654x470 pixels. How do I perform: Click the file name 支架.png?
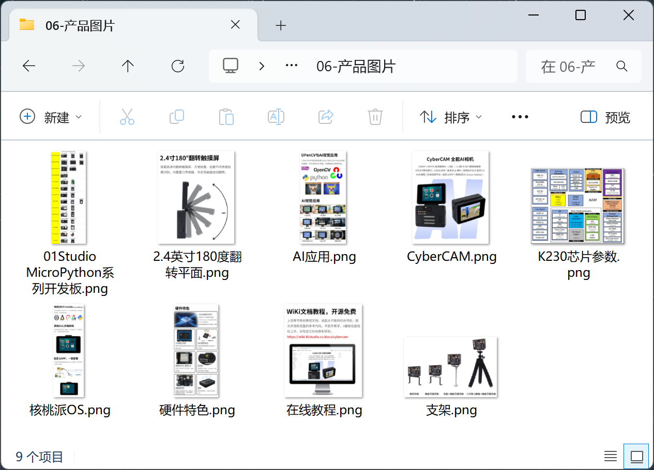pyautogui.click(x=451, y=411)
